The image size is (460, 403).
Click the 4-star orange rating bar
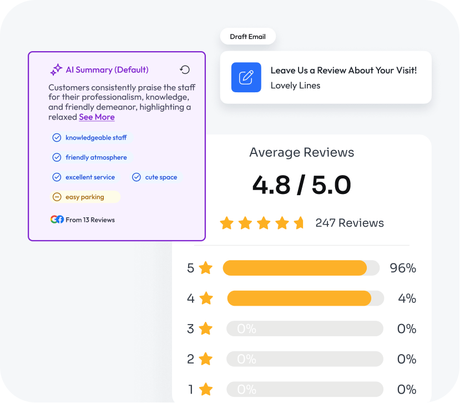(300, 298)
